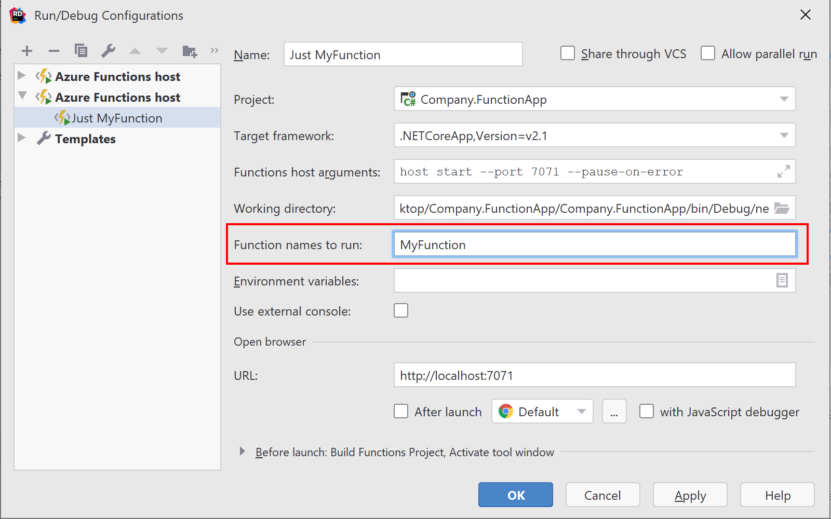The width and height of the screenshot is (831, 519).
Task: Click the URL input field
Action: point(595,375)
